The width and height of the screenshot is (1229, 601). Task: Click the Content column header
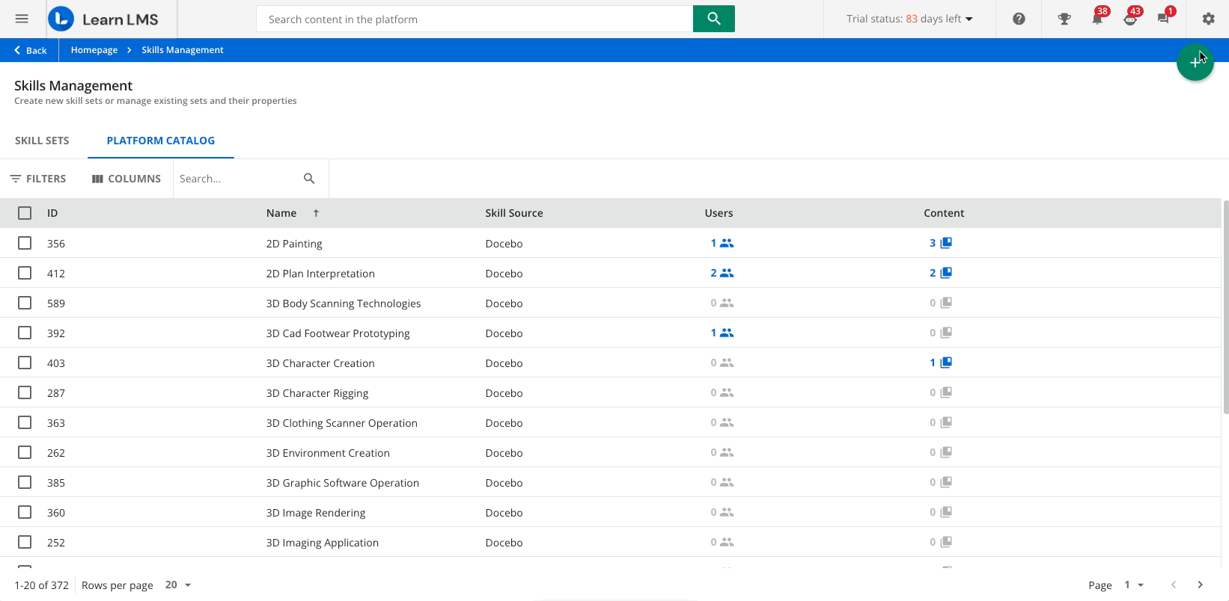coord(944,213)
